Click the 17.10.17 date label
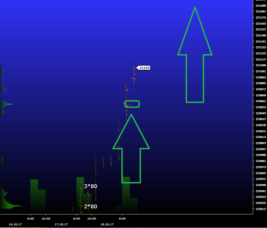Screen dimensions: 267x228 tap(61, 224)
